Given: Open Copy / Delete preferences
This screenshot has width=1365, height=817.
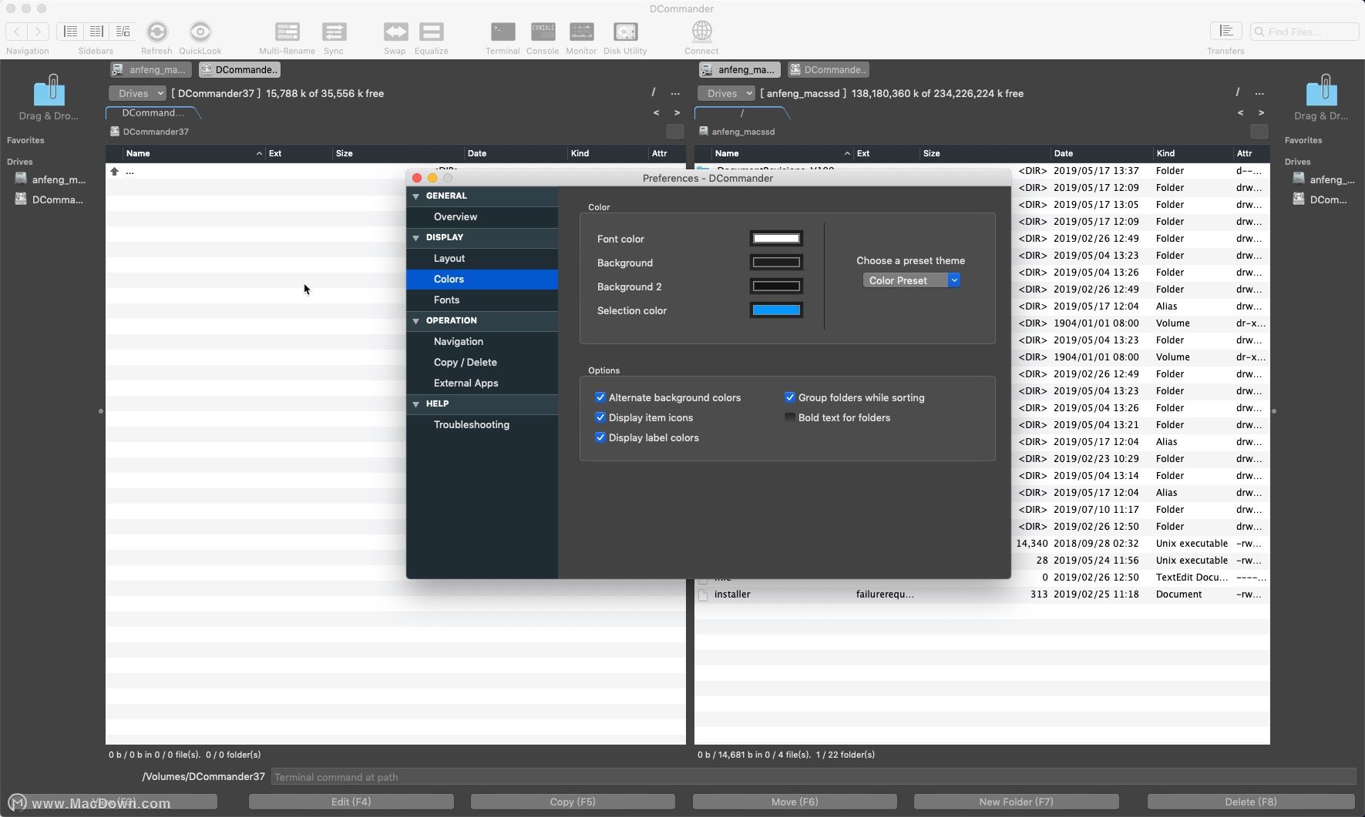Looking at the screenshot, I should (x=482, y=362).
